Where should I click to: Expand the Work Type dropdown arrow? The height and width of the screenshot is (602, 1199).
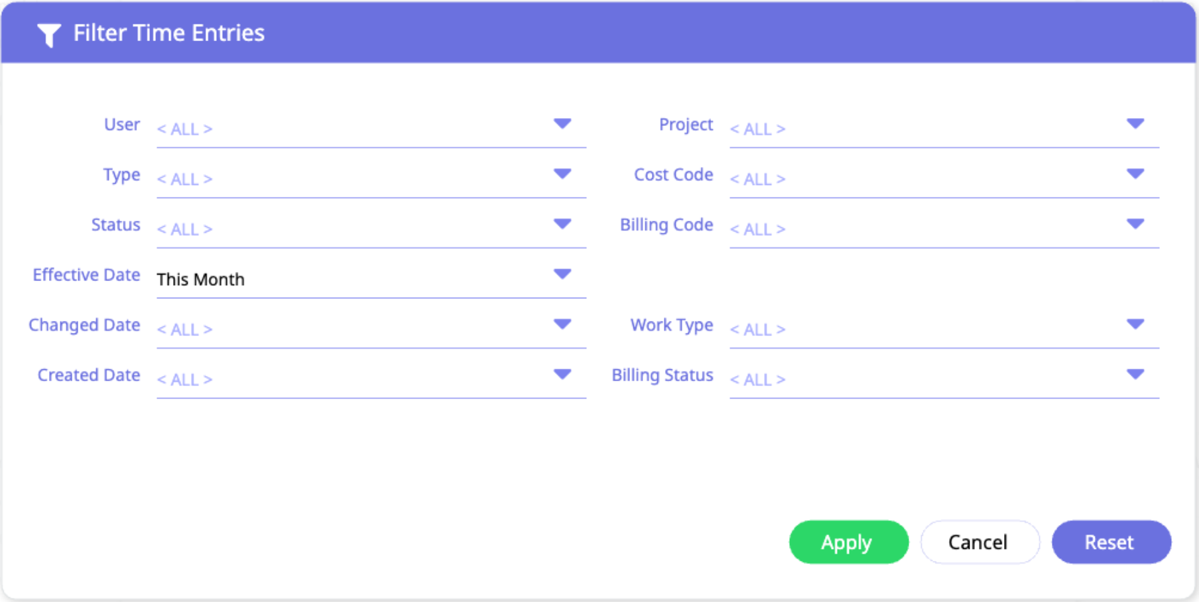(1135, 324)
